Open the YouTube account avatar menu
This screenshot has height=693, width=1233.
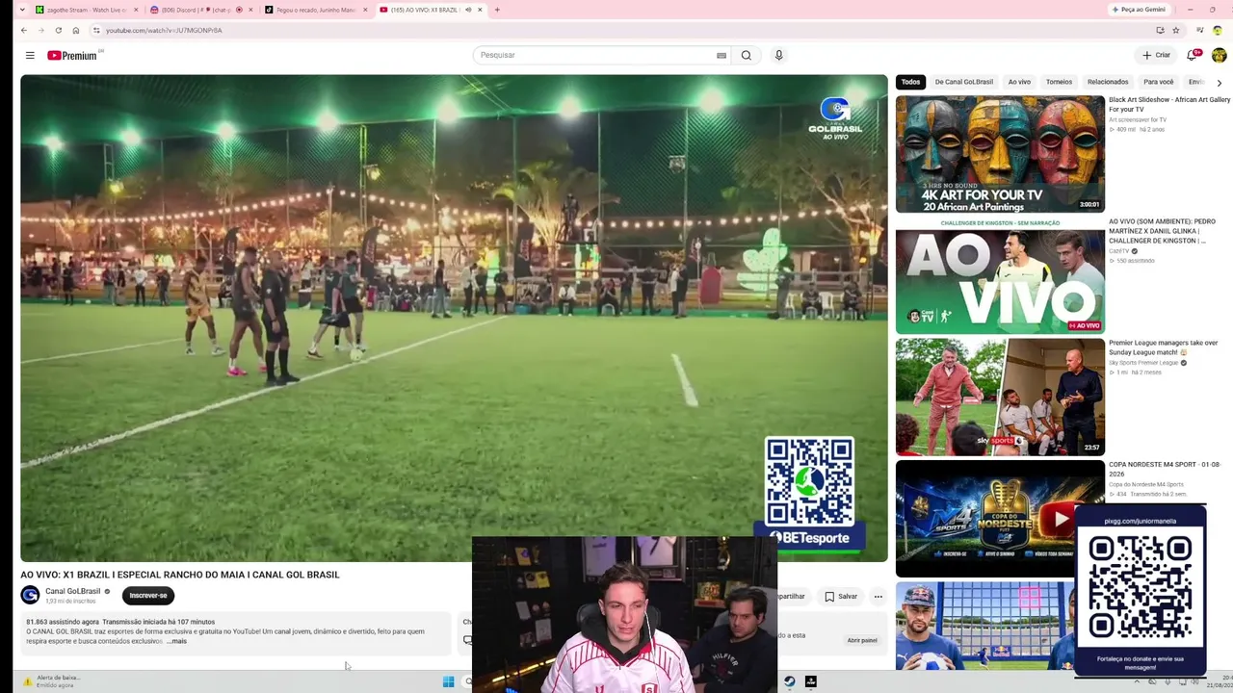coord(1219,56)
